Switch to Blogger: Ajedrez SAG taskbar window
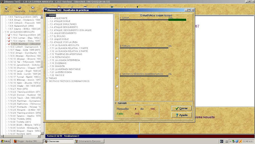The width and height of the screenshot is (255, 144). coord(28,141)
